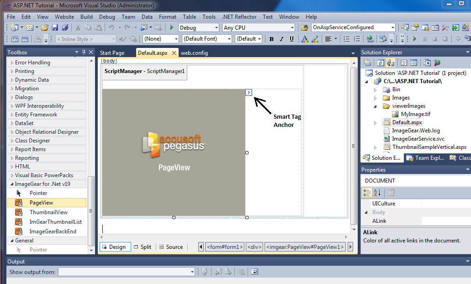Click the Save All toolbar icon
This screenshot has height=284, width=471.
coord(65,27)
